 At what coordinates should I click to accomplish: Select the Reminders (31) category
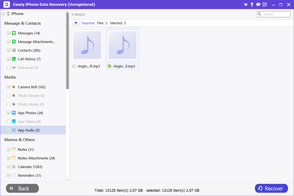[x=29, y=175]
